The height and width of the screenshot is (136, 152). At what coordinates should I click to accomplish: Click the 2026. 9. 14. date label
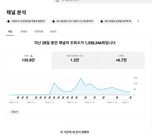(x=90, y=102)
